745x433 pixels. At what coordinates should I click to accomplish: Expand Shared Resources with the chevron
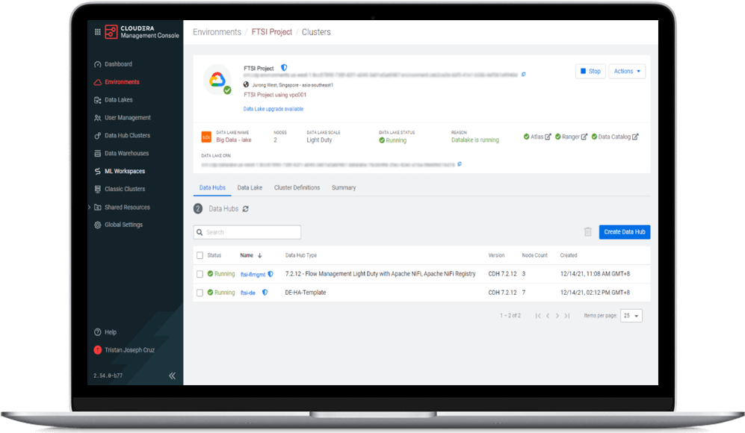pyautogui.click(x=90, y=208)
